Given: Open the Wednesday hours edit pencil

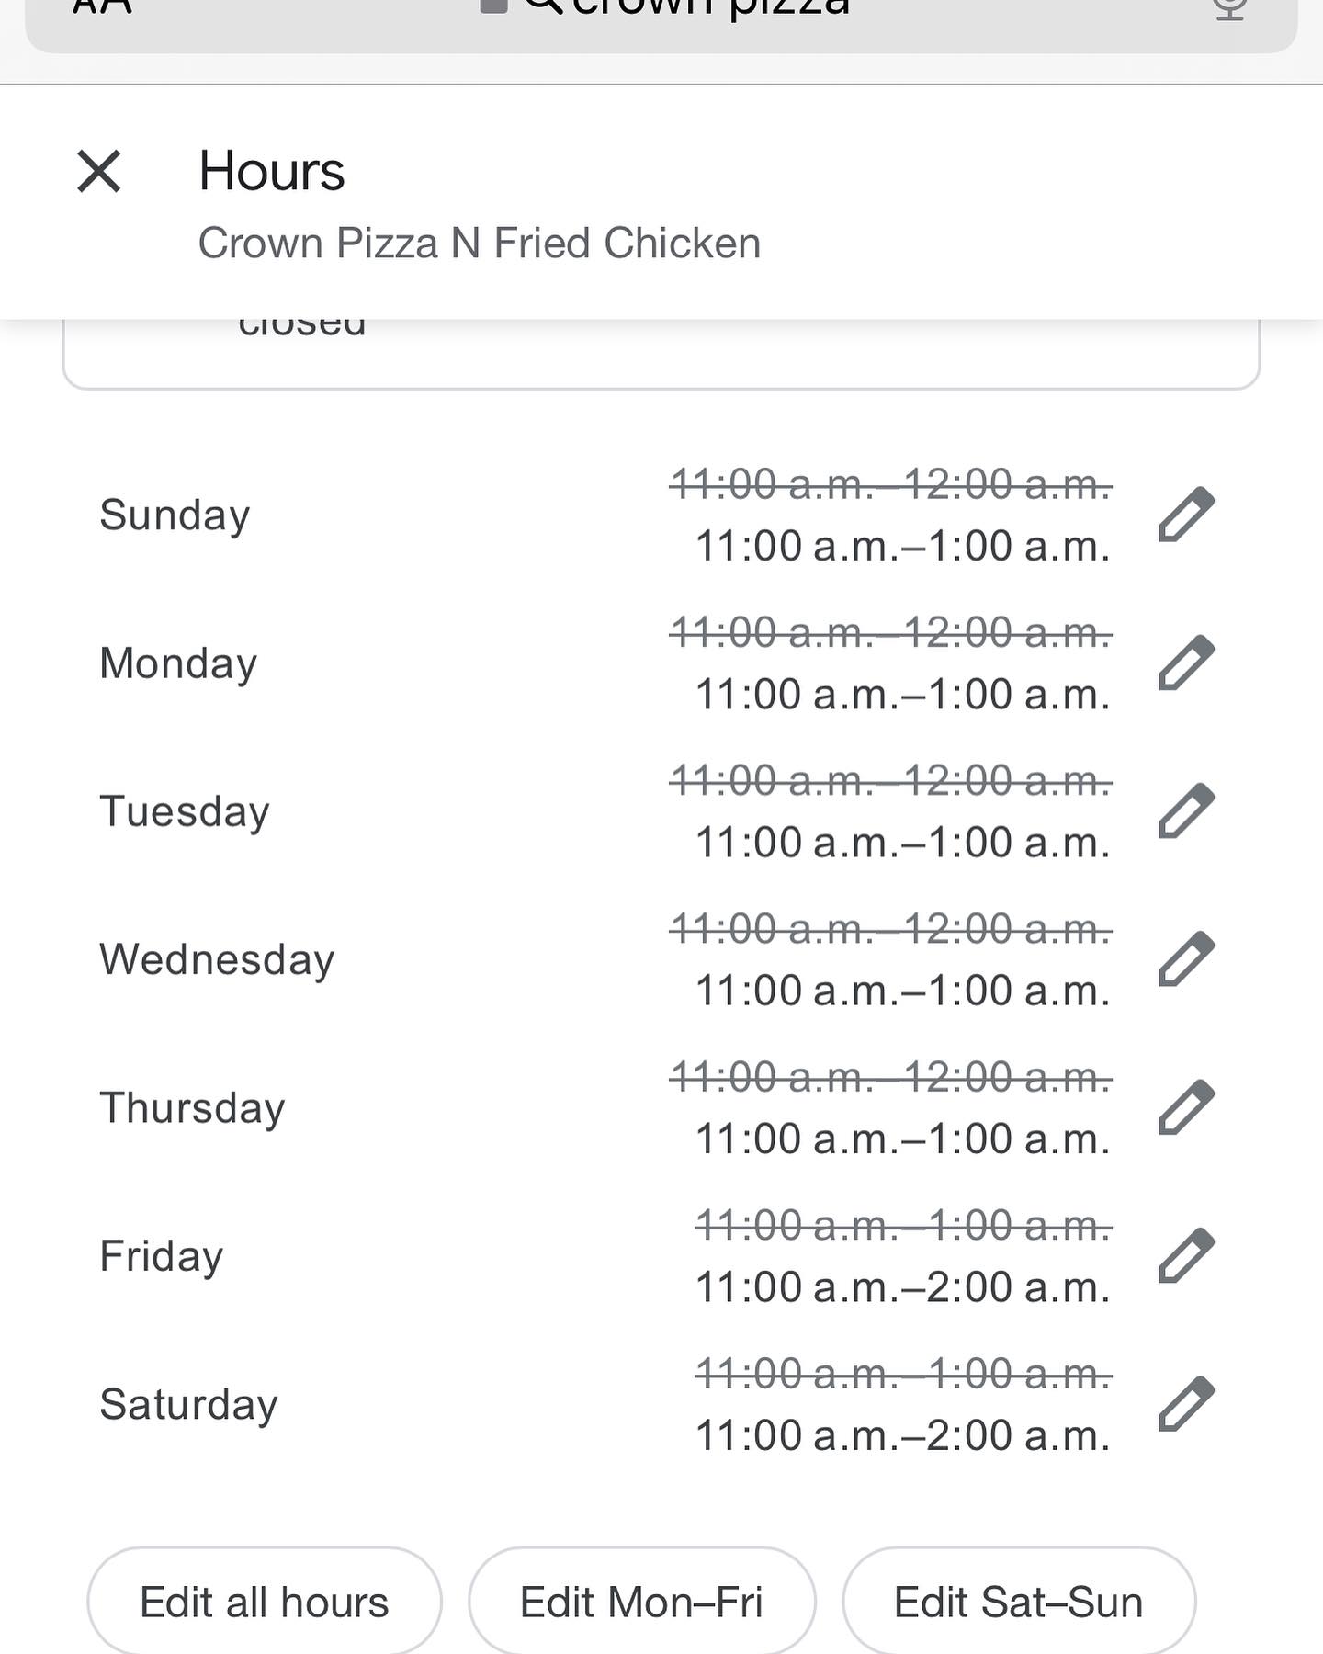Looking at the screenshot, I should (x=1186, y=958).
